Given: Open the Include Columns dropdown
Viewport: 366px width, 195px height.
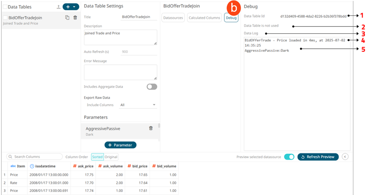Looking at the screenshot, I should point(138,105).
